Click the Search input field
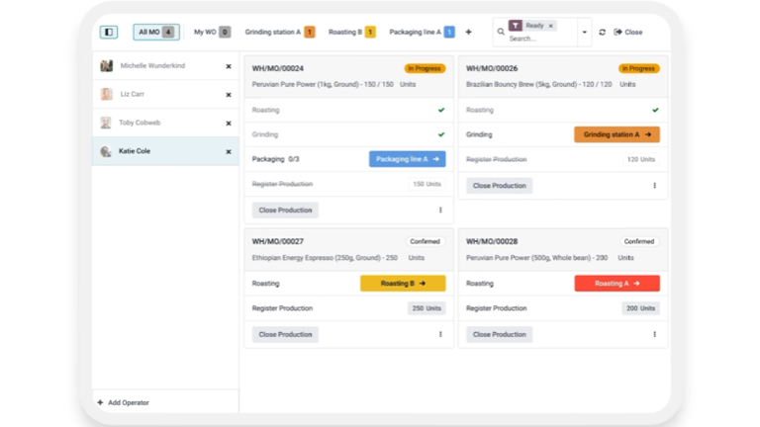This screenshot has height=427, width=760. [x=539, y=39]
